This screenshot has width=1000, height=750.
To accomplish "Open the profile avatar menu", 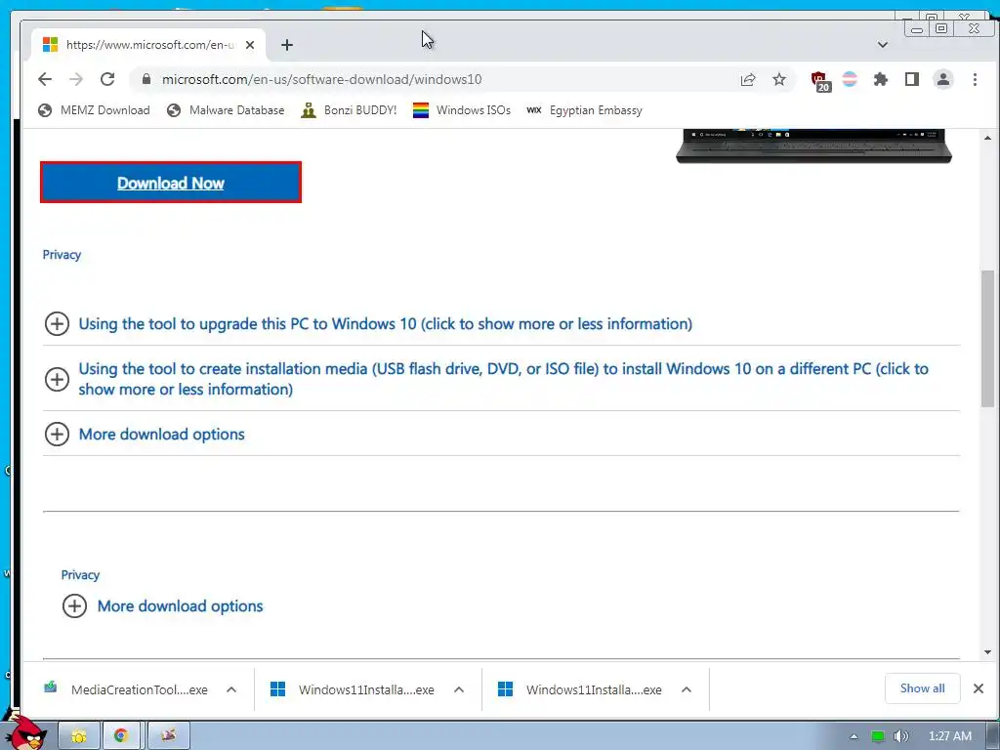I will 942,79.
